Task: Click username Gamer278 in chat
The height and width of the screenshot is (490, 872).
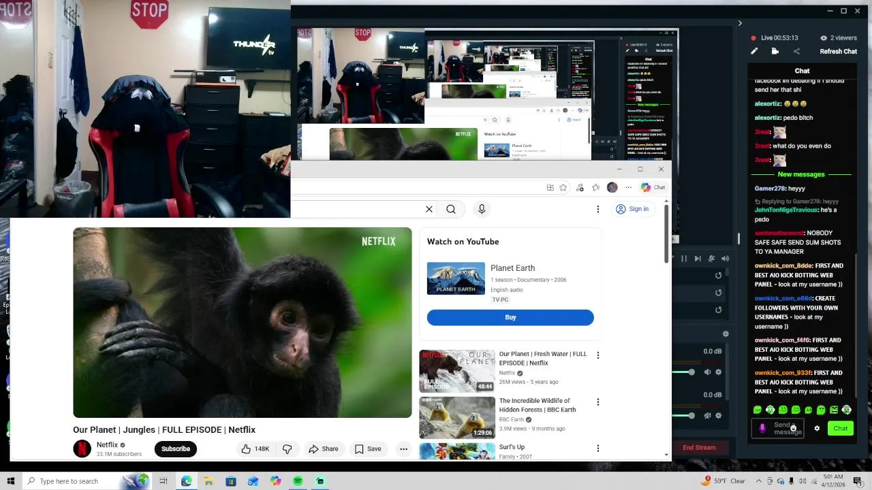Action: 770,188
